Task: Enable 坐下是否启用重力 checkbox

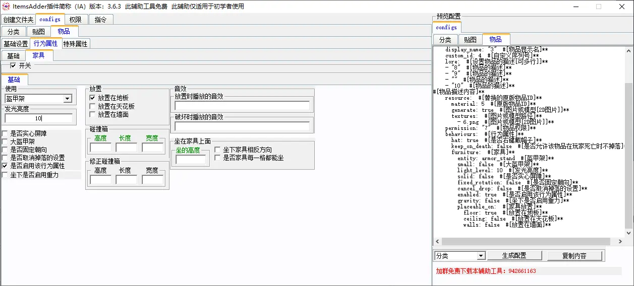Action: tap(5, 175)
